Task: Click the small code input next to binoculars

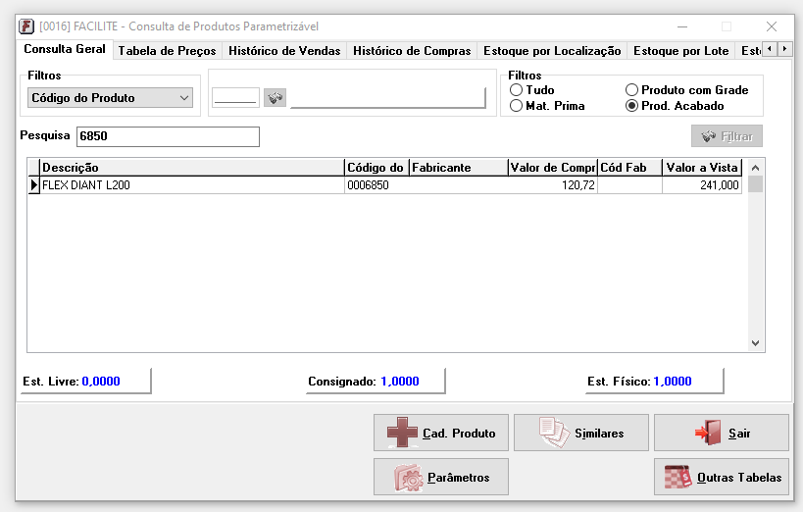Action: [x=235, y=97]
